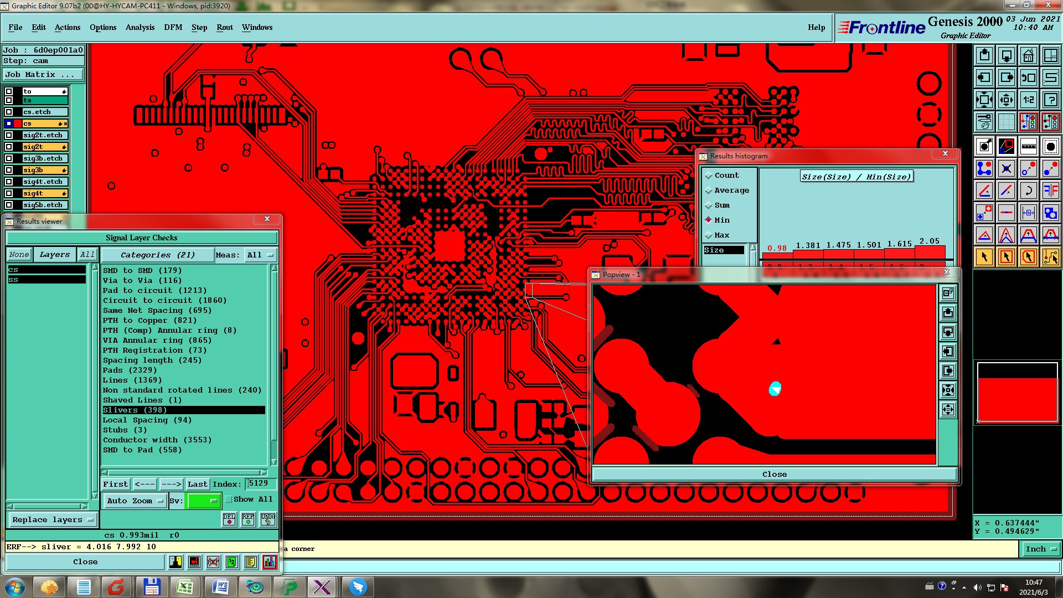Click the 0.98 red histogram bar
Screen dimensions: 1063x598
(x=777, y=255)
